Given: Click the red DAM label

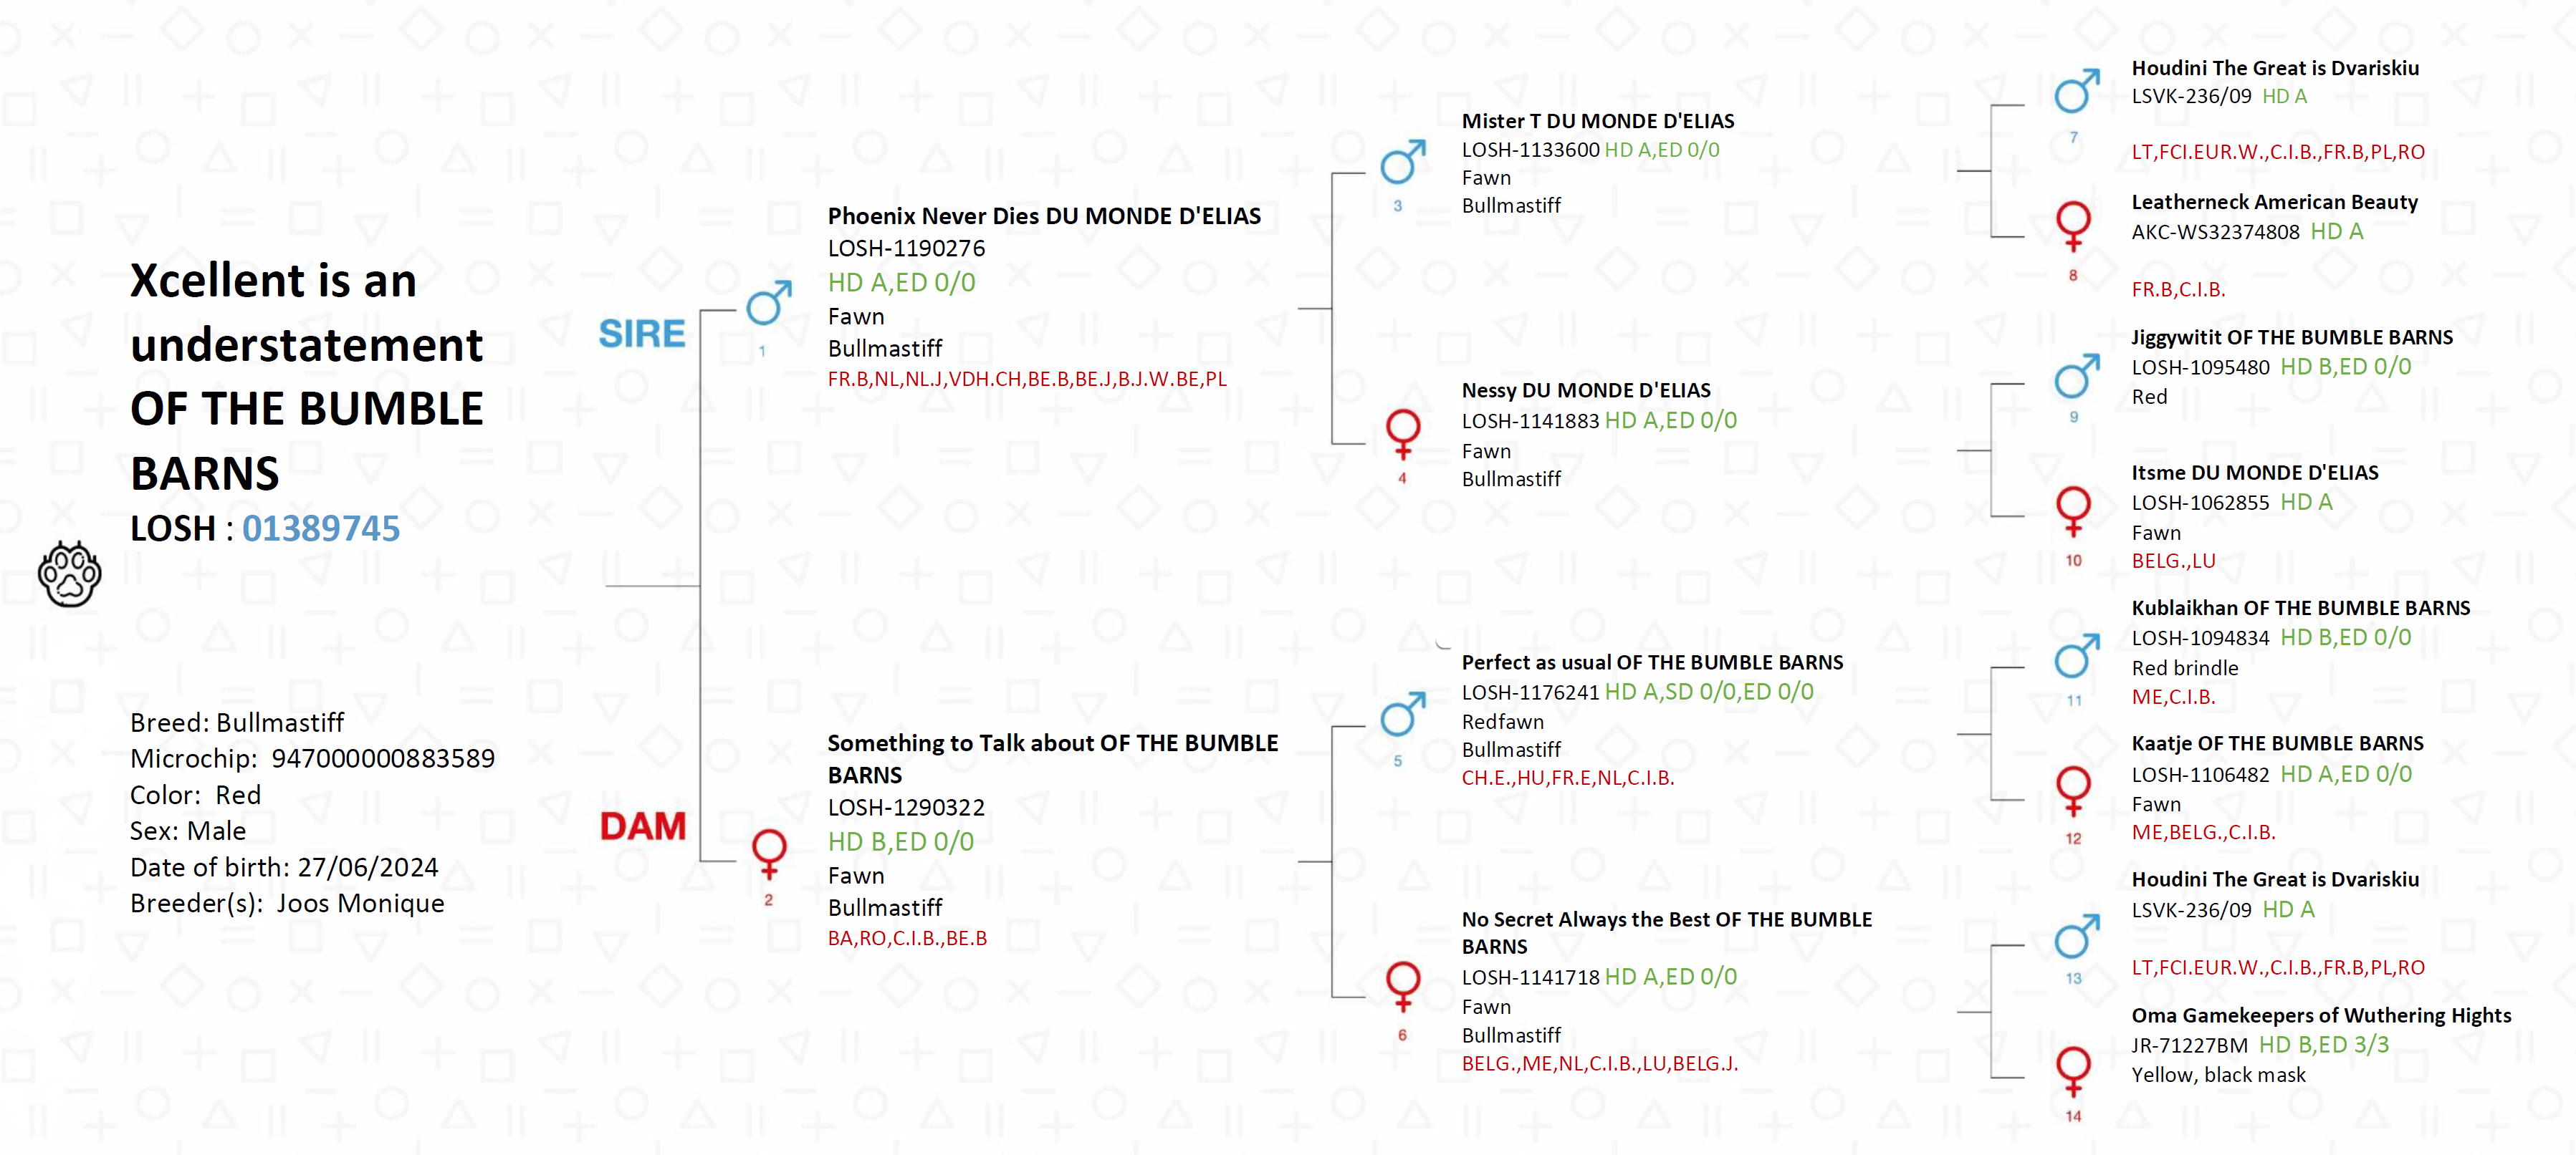Looking at the screenshot, I should click(x=643, y=826).
